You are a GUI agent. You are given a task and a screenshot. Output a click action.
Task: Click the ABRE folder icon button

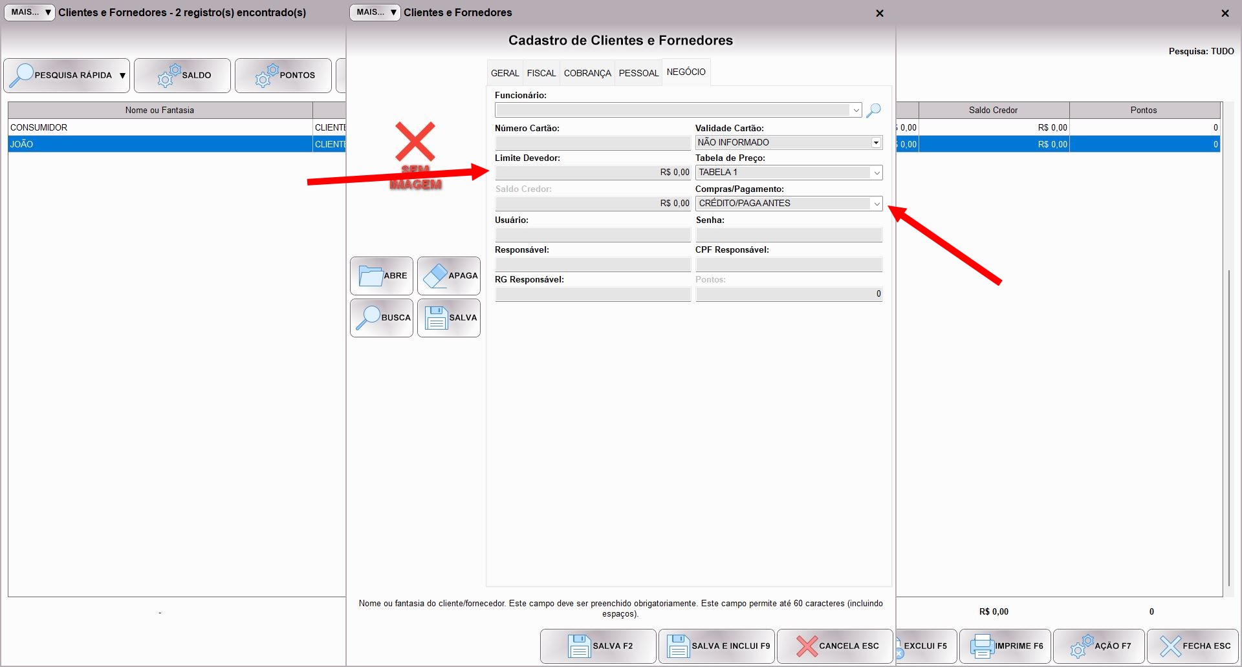pos(382,276)
